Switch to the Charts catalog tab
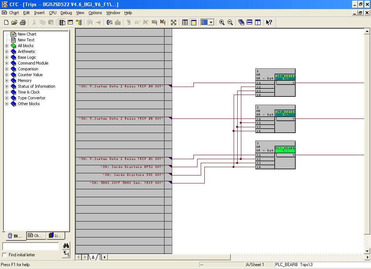Image resolution: width=371 pixels, height=269 pixels. (x=36, y=236)
